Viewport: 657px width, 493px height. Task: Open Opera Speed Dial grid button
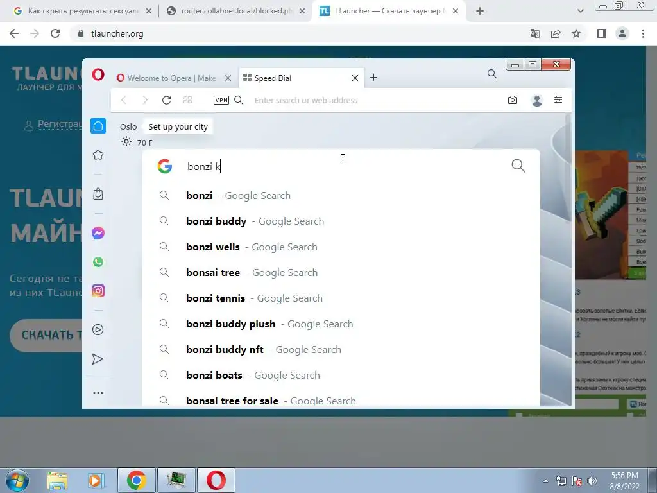point(188,100)
